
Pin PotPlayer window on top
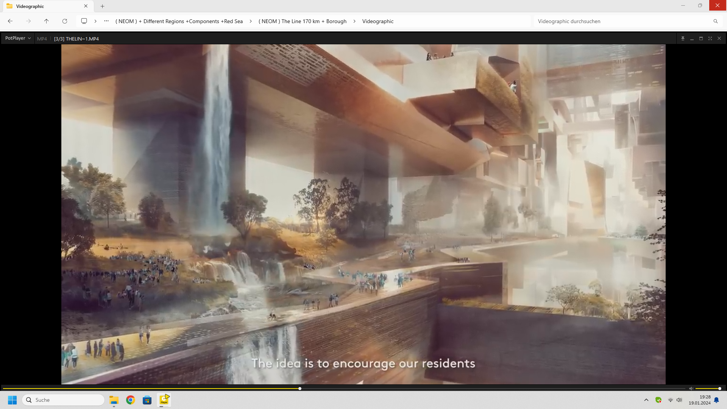coord(683,39)
